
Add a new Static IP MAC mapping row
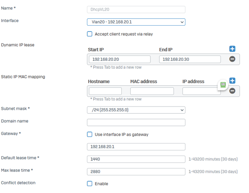(232, 80)
